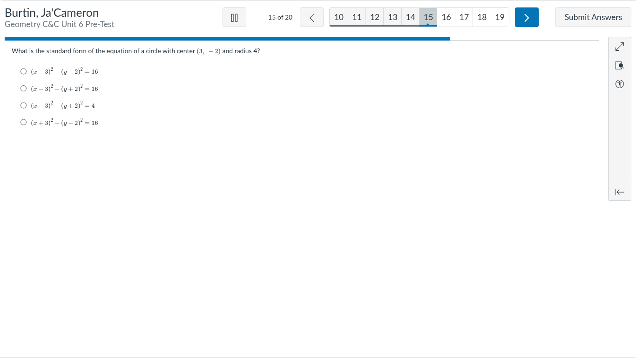Image resolution: width=636 pixels, height=358 pixels.
Task: Click the Submit Answers button
Action: (x=593, y=17)
